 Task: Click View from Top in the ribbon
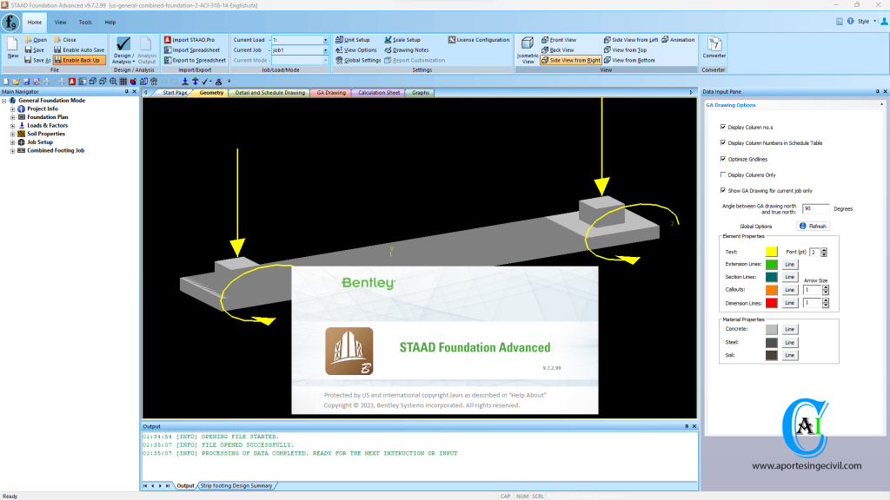point(628,49)
